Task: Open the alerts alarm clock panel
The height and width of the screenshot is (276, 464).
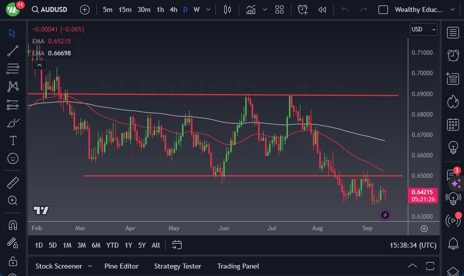Action: click(453, 55)
